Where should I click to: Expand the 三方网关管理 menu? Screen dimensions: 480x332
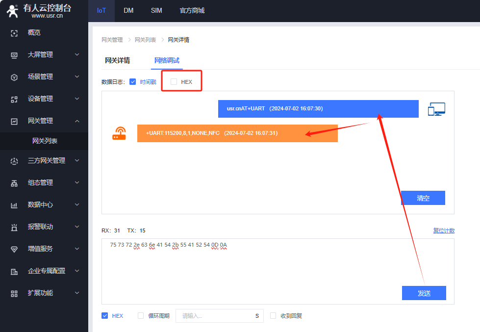tap(77, 160)
